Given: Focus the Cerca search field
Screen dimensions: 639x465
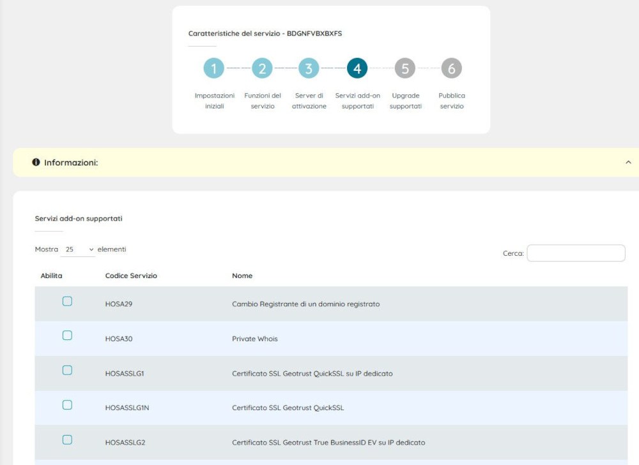Looking at the screenshot, I should pyautogui.click(x=576, y=253).
